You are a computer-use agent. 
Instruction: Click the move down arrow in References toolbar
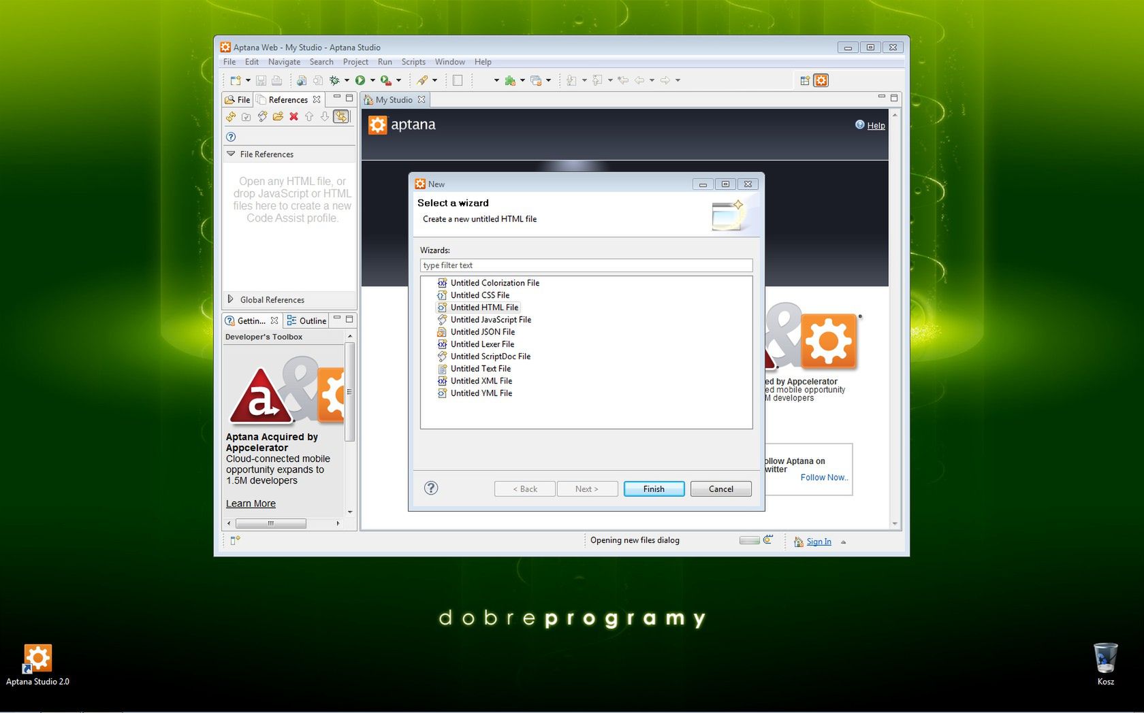(x=325, y=116)
